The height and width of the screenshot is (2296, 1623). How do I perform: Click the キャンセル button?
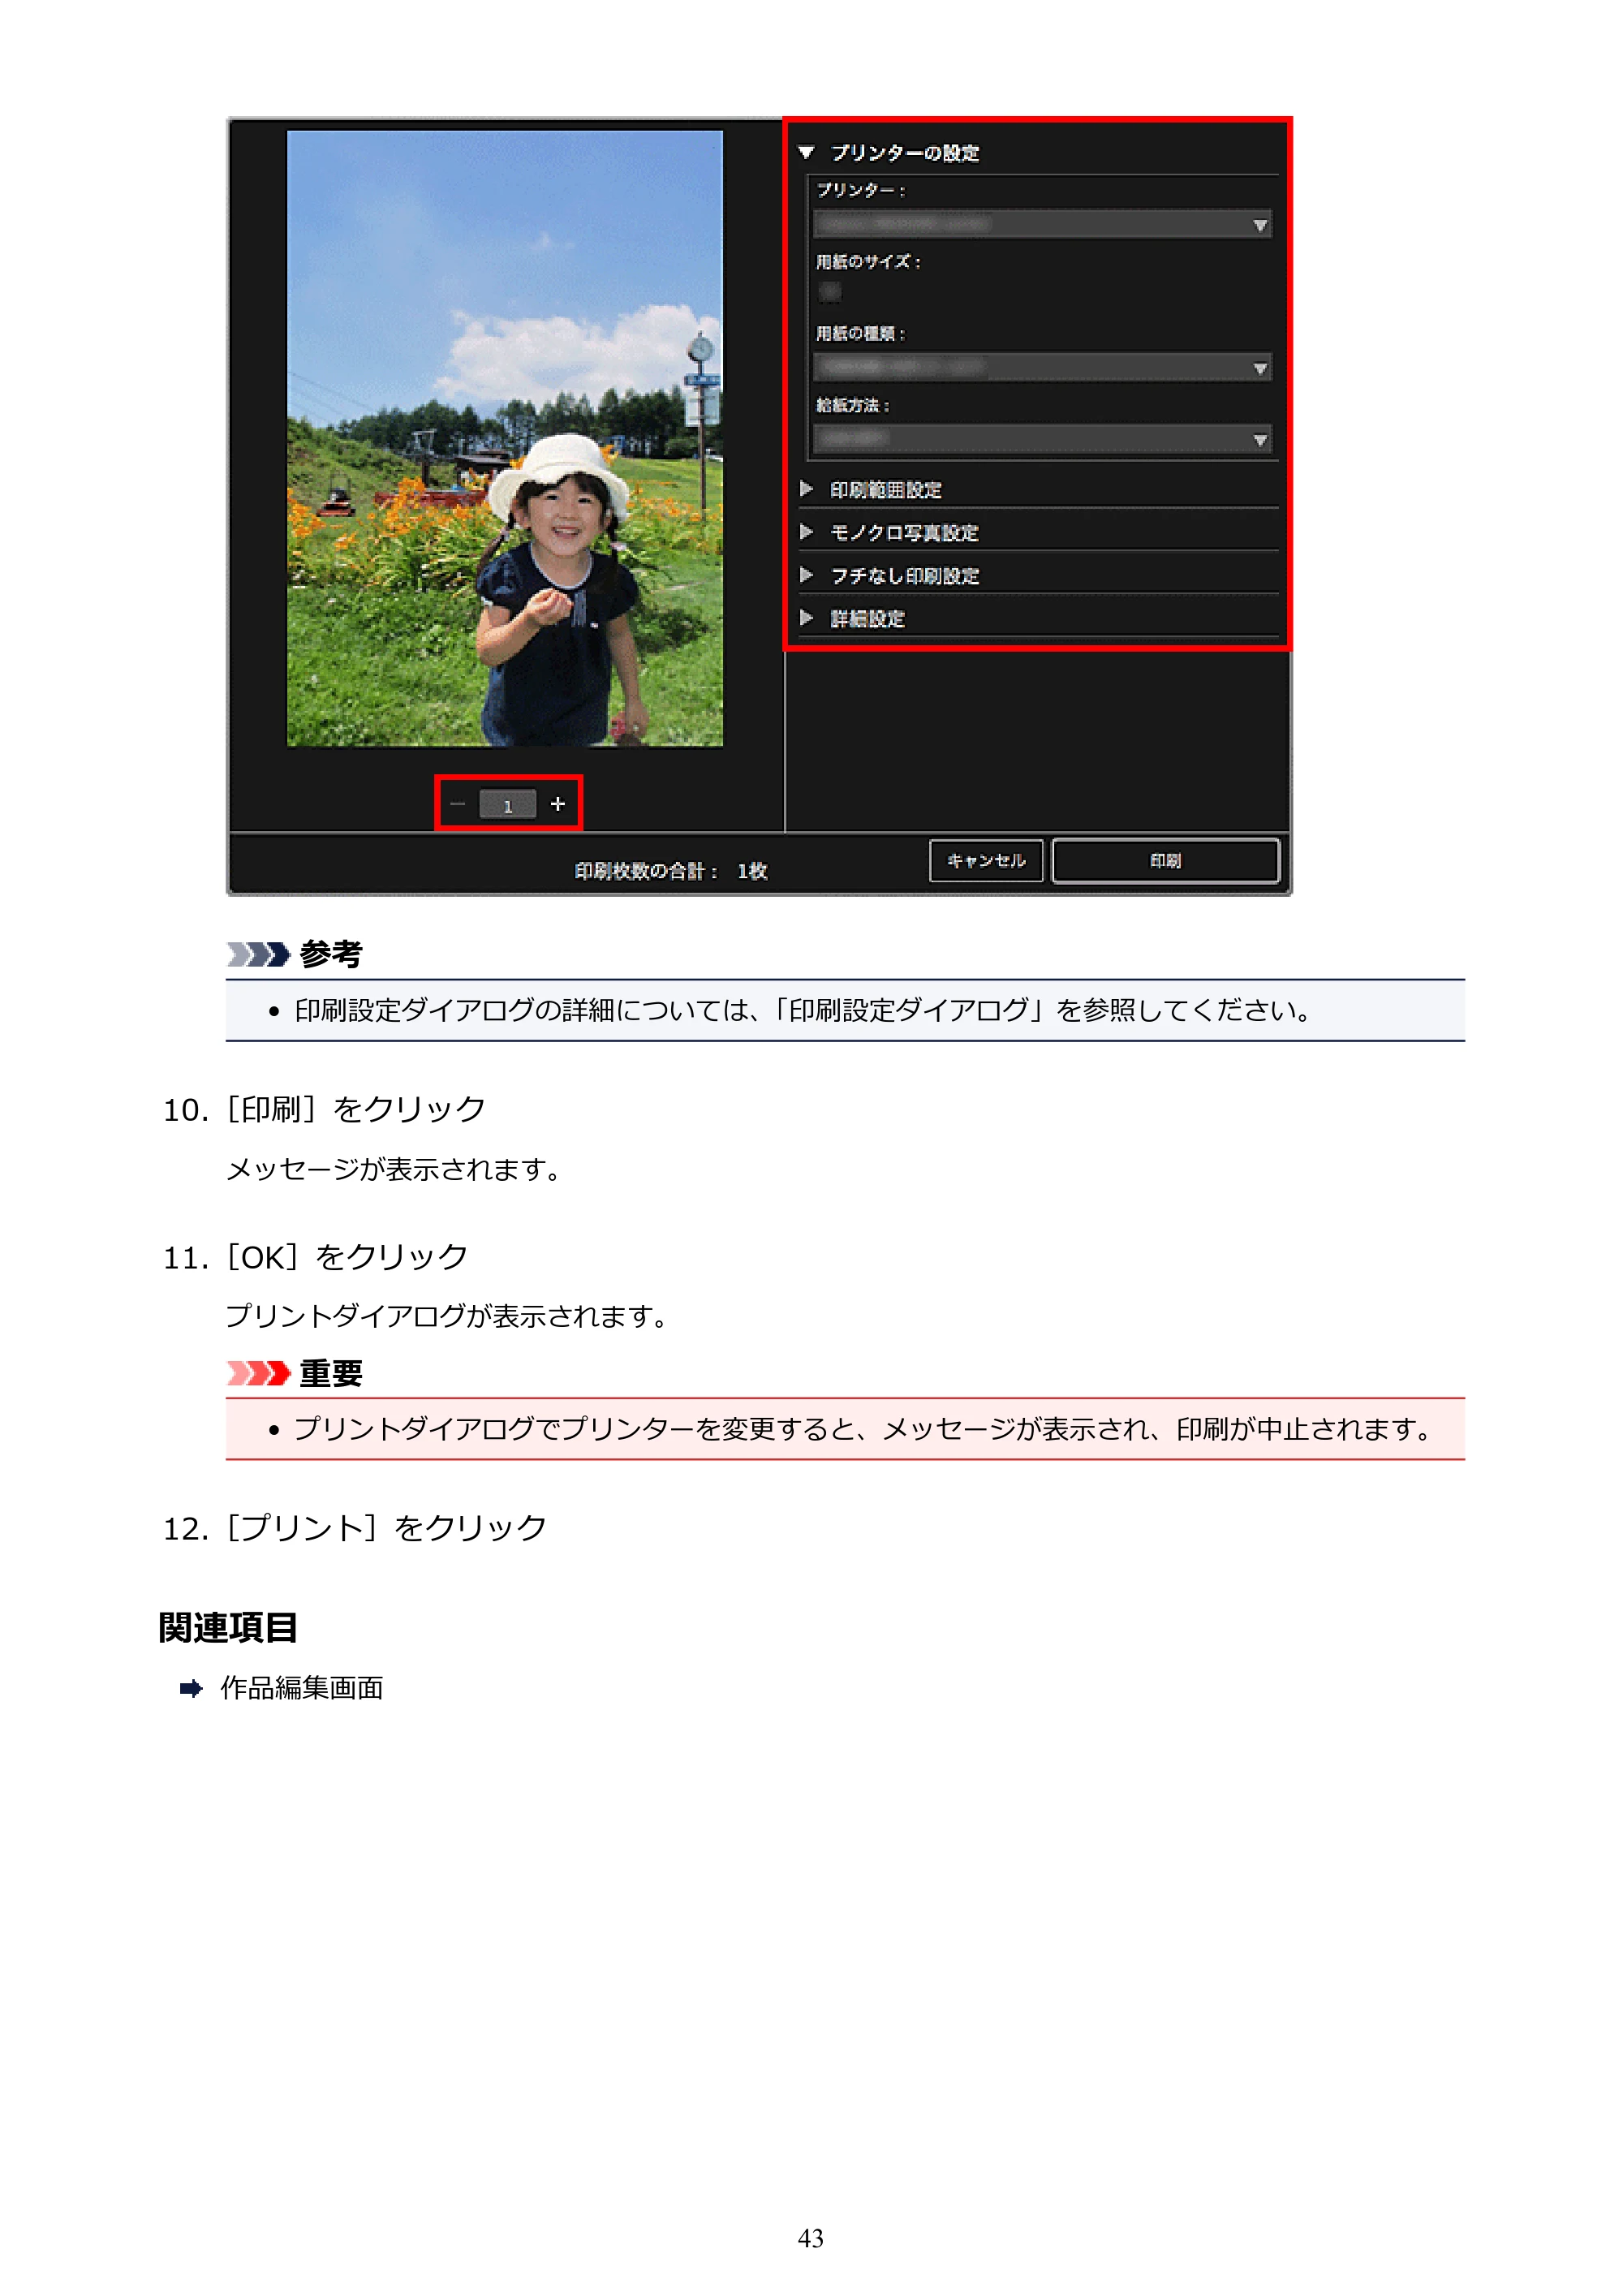point(986,861)
